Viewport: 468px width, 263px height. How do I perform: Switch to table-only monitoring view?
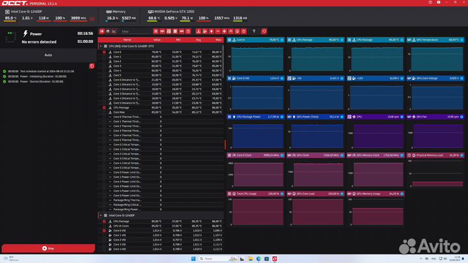(108, 31)
